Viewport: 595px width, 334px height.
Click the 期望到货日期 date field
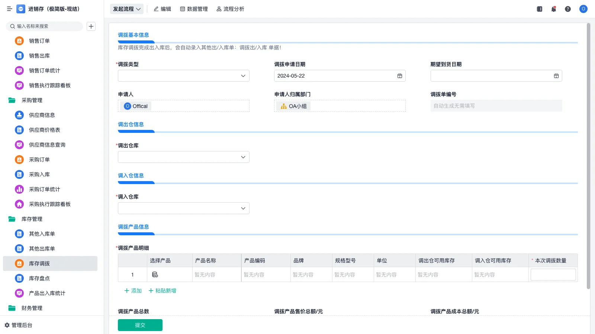pos(496,76)
